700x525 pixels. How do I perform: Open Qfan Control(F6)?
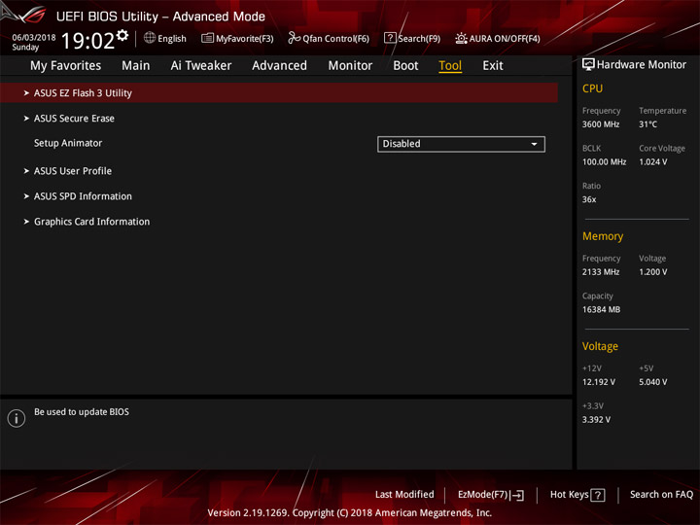329,38
